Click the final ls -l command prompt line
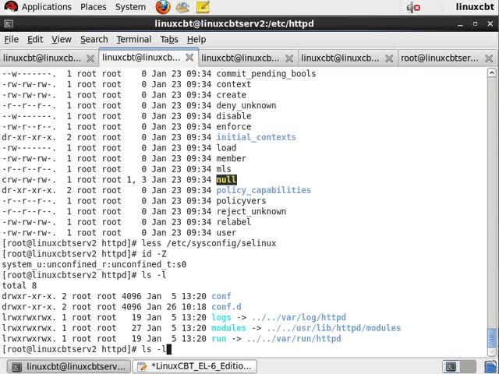This screenshot has width=499, height=374. pos(87,349)
